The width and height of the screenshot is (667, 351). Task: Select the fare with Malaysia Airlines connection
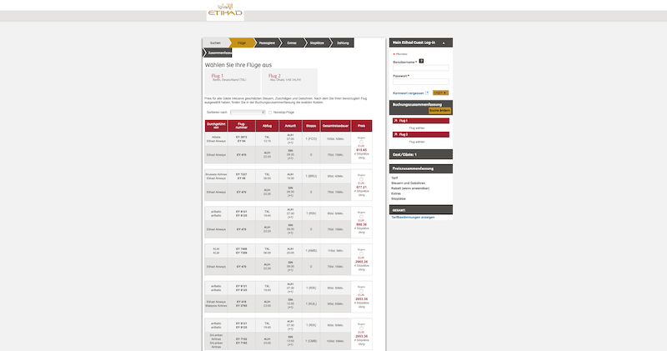tap(361, 291)
